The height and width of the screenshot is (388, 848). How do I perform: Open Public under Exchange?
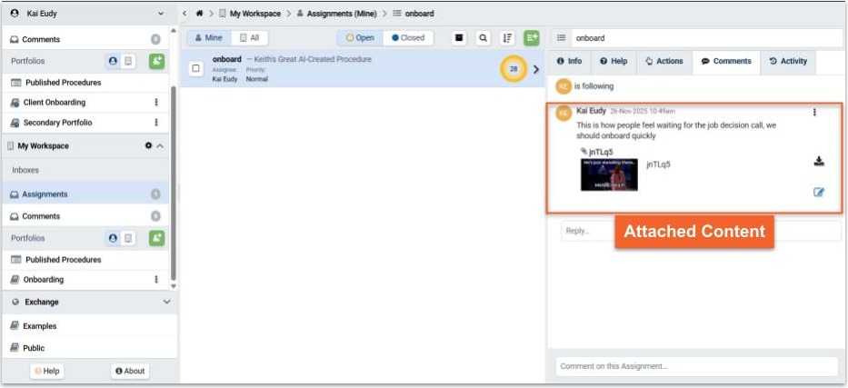click(x=34, y=348)
